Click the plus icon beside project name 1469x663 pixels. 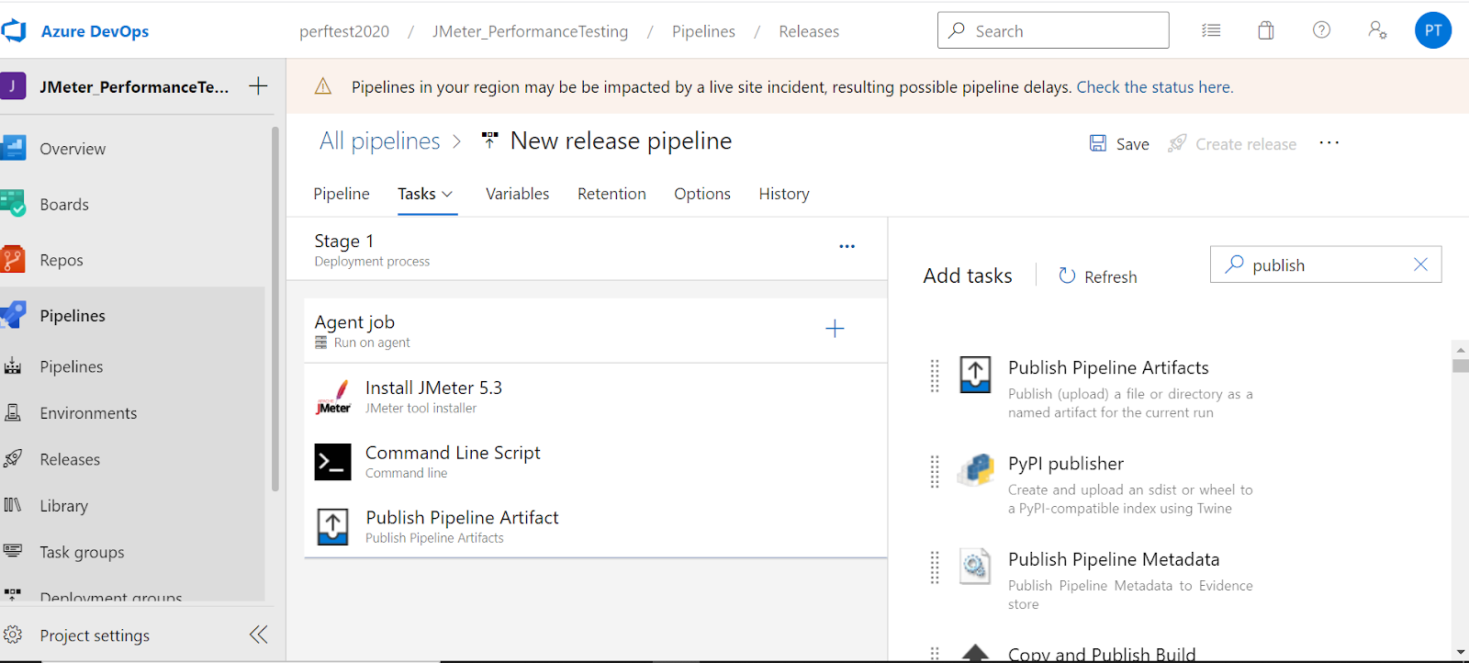(258, 86)
